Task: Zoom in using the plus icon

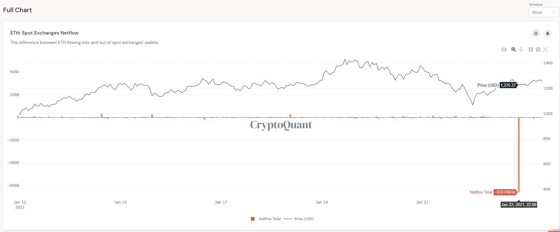Action: (531, 49)
